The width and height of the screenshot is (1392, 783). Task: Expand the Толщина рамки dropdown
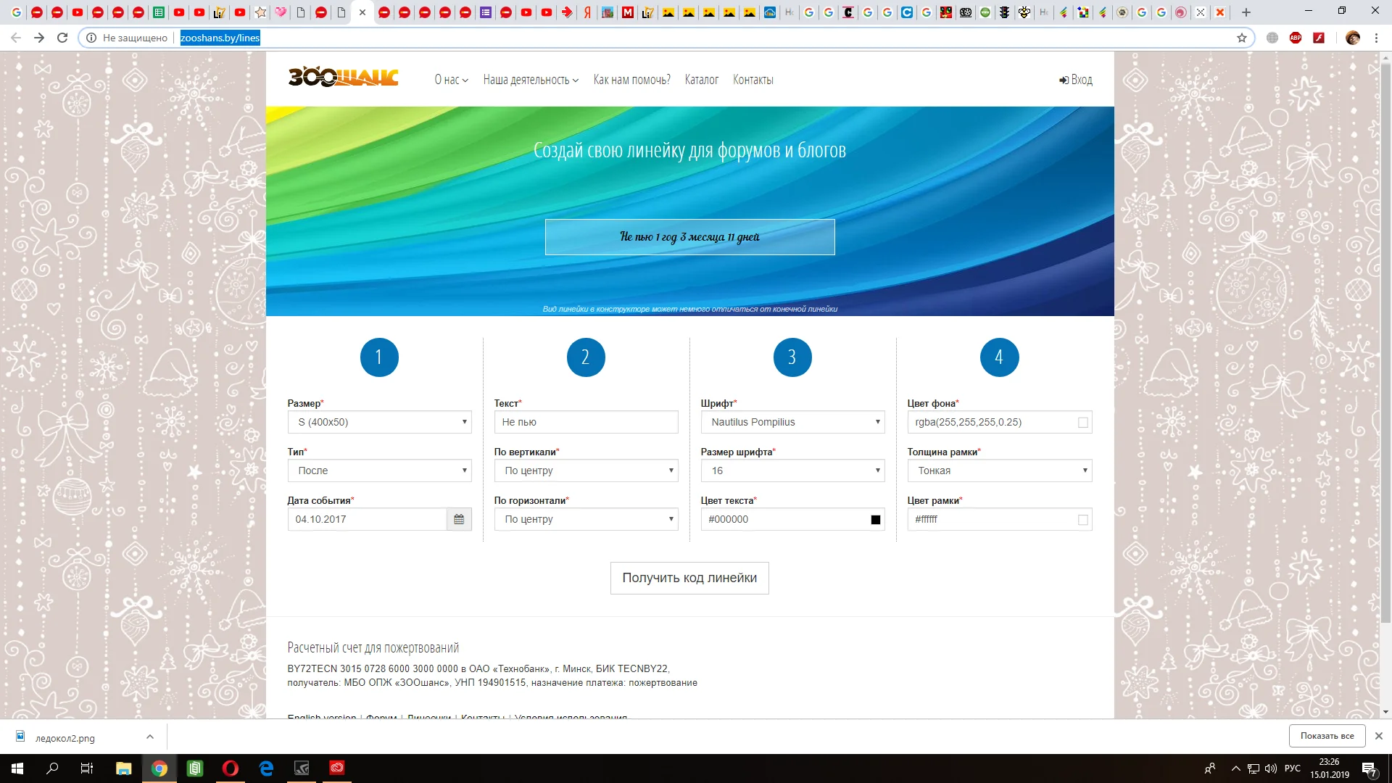point(999,471)
